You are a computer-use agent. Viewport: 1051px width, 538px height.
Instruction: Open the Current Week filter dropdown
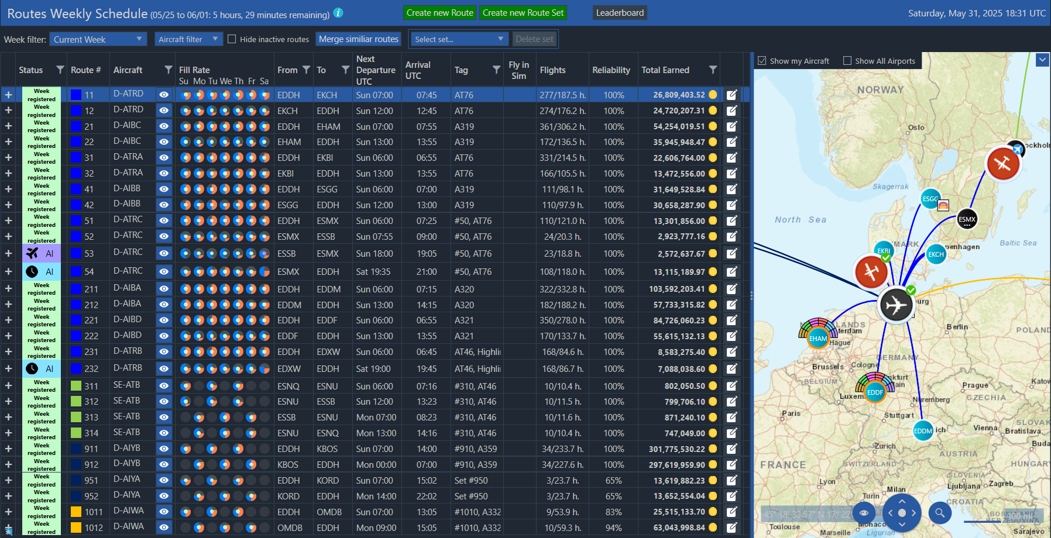click(98, 39)
